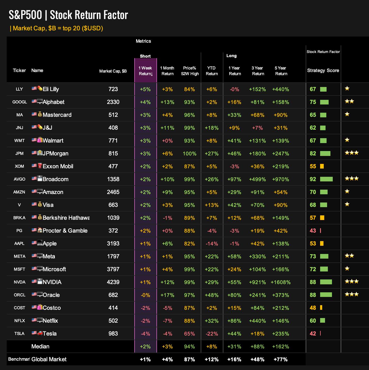
Task: Click the Market Cap, $B column header
Action: click(x=113, y=71)
